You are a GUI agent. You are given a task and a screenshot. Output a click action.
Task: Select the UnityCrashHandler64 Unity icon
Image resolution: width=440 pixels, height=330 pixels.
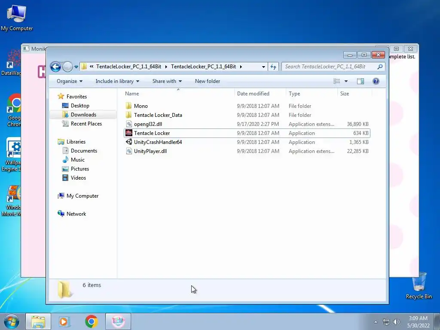click(x=129, y=142)
